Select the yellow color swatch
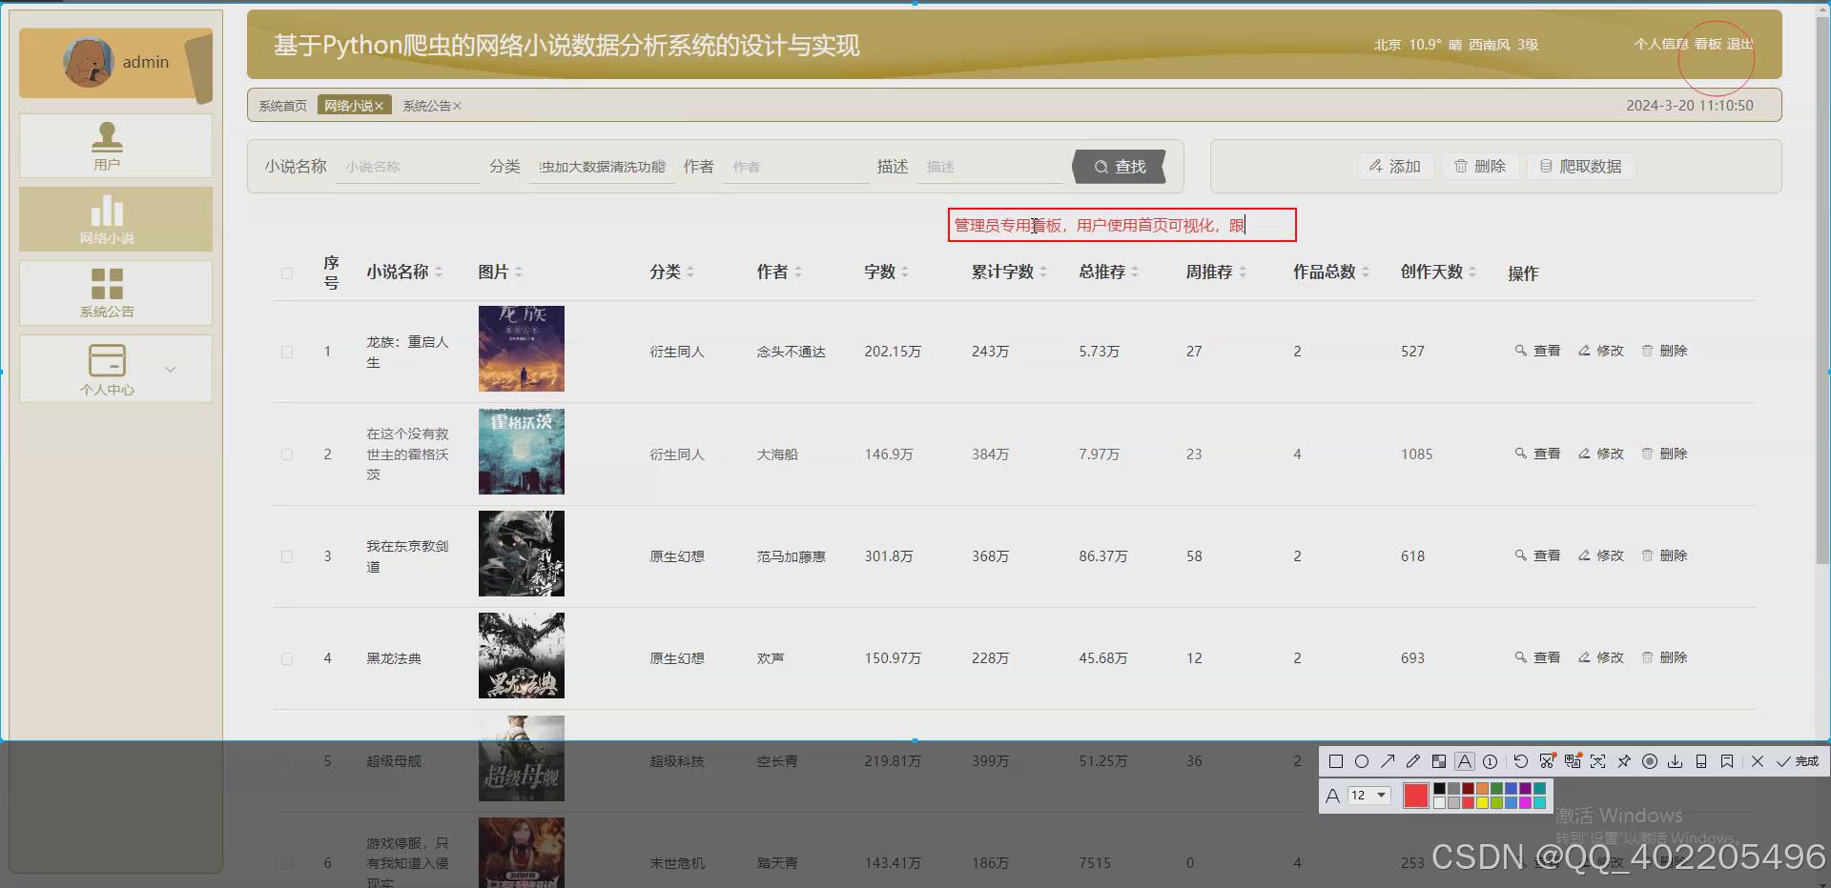 1482,801
